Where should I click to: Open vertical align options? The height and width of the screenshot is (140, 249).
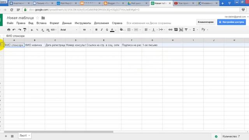pyautogui.click(x=153, y=30)
